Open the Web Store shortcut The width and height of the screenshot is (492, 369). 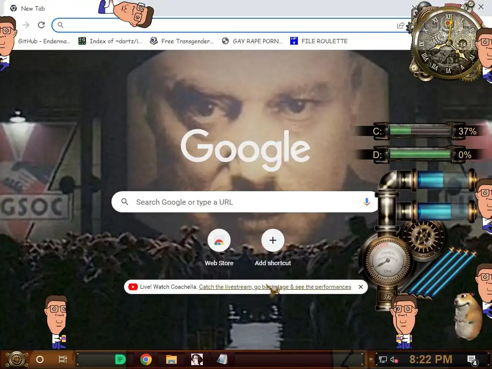coord(219,247)
